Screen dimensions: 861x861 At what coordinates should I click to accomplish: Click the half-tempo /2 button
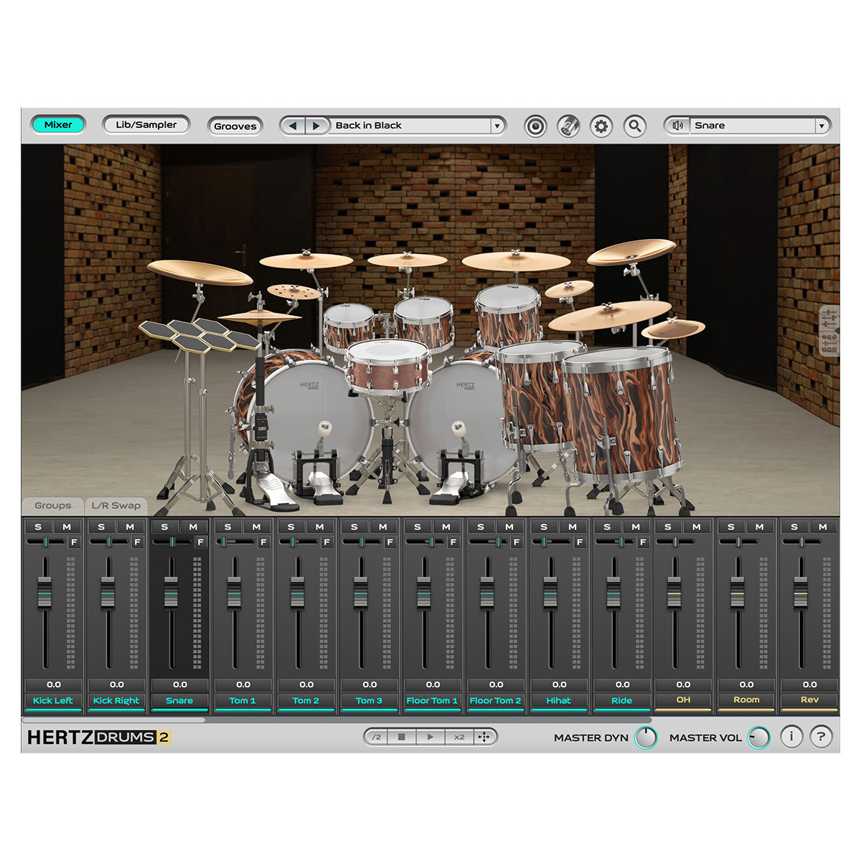[x=376, y=737]
